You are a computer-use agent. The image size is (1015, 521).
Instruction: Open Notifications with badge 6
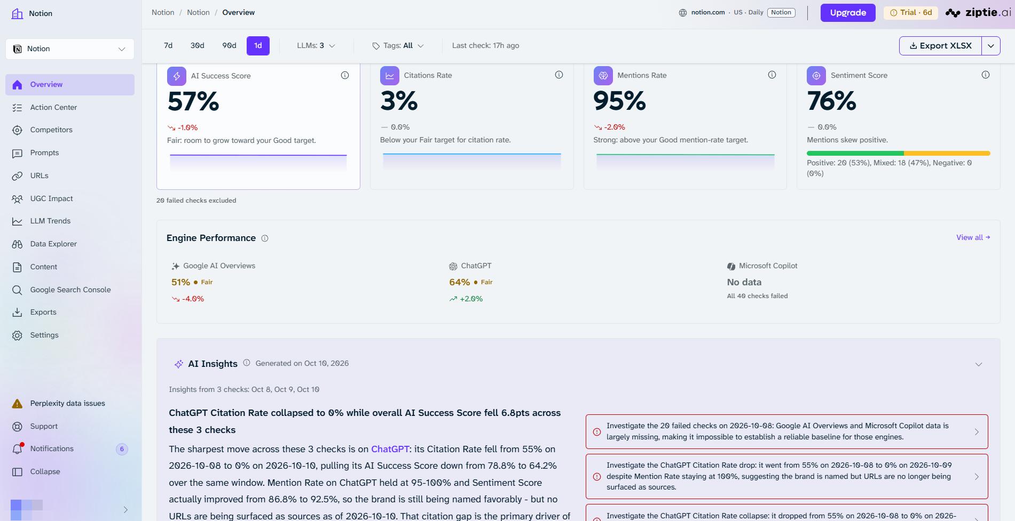click(x=69, y=448)
